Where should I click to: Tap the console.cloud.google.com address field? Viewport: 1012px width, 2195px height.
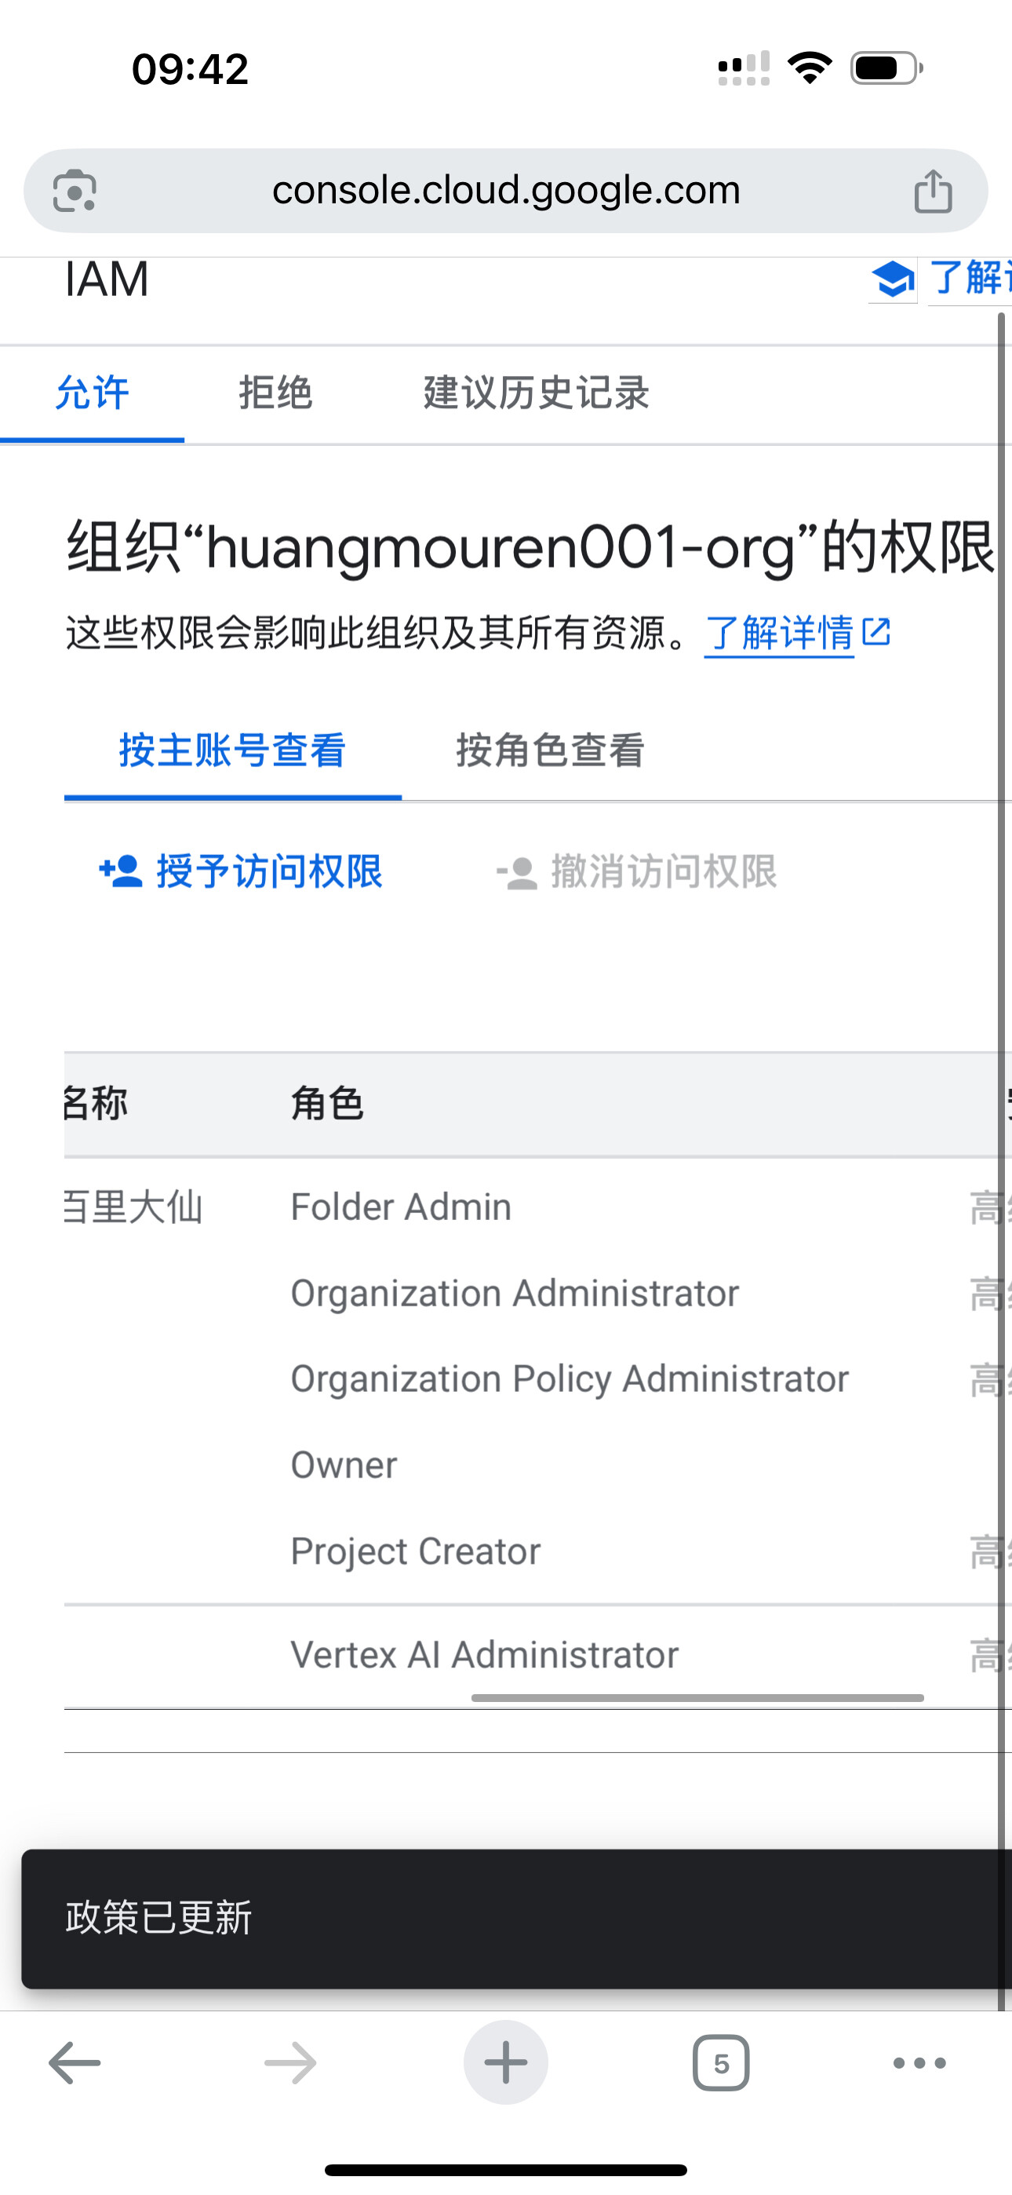(506, 191)
